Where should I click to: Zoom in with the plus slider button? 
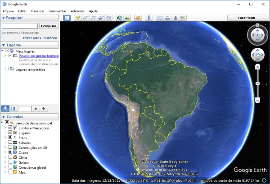257,67
